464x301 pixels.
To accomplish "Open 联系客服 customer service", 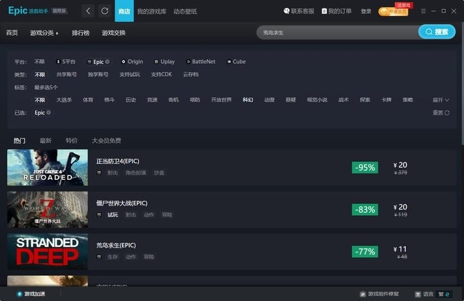I will pyautogui.click(x=298, y=11).
